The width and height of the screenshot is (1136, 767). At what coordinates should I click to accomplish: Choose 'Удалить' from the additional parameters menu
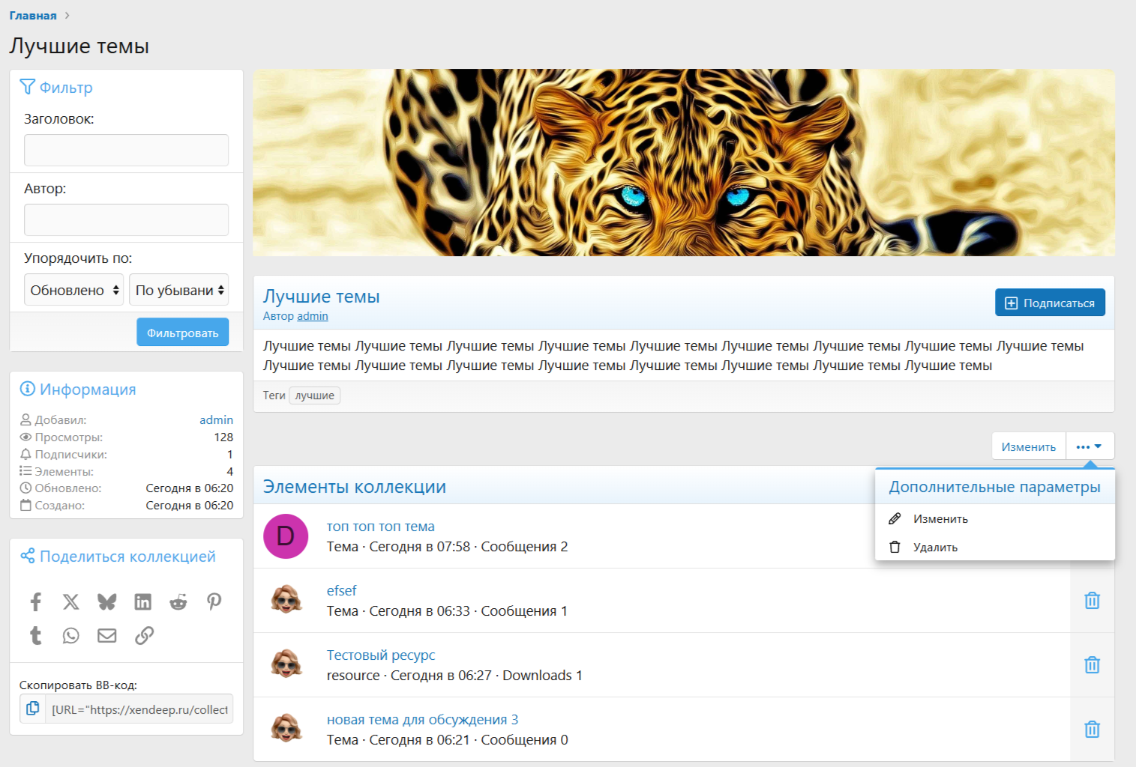(935, 548)
